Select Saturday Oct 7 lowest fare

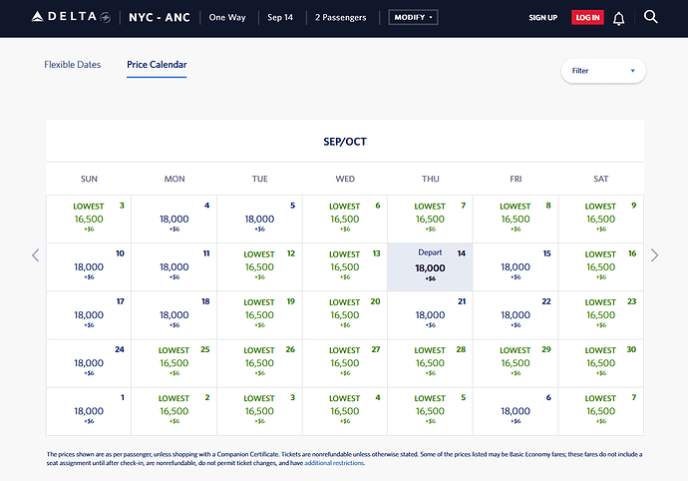pyautogui.click(x=600, y=411)
